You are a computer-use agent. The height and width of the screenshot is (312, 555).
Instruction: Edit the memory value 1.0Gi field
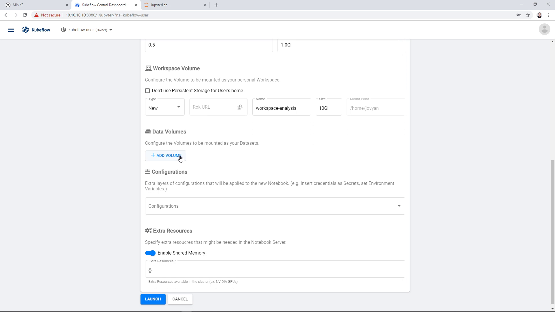(341, 45)
